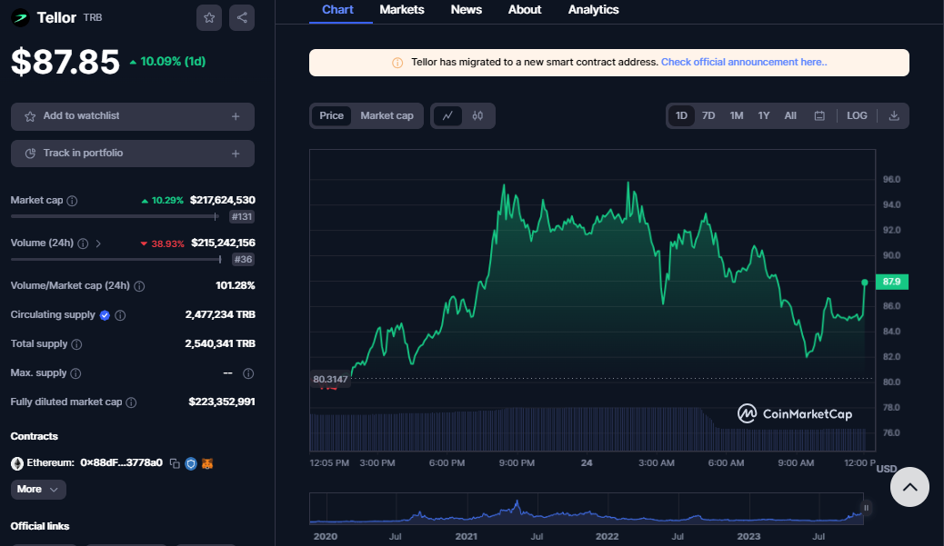Viewport: 944px width, 546px height.
Task: Click the 10.09% (1d) price change
Action: [x=168, y=62]
